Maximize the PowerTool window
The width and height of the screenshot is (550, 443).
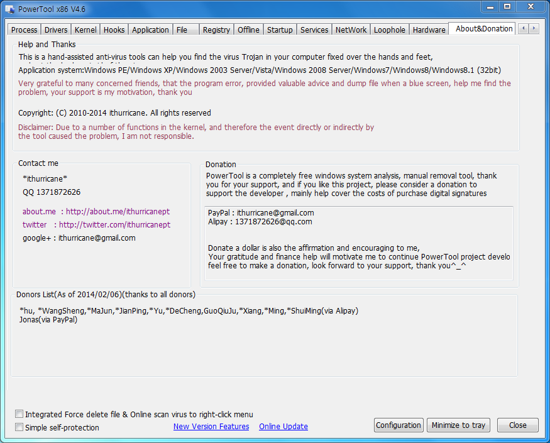tap(507, 7)
